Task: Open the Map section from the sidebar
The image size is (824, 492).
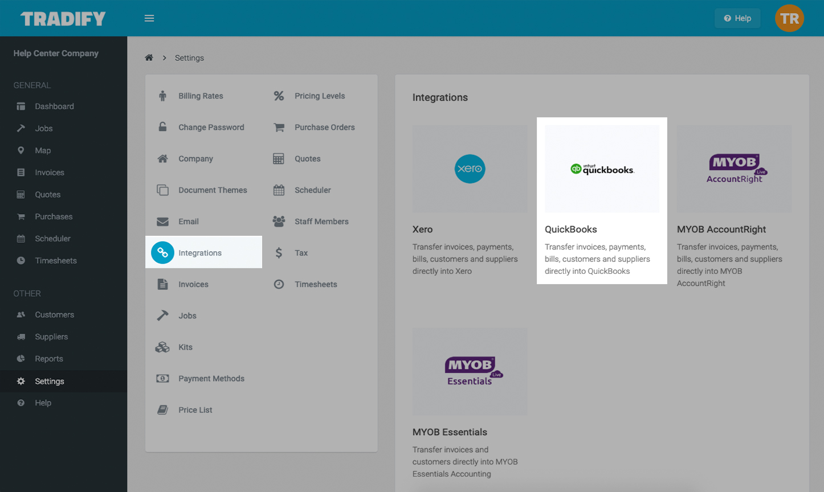Action: coord(21,150)
